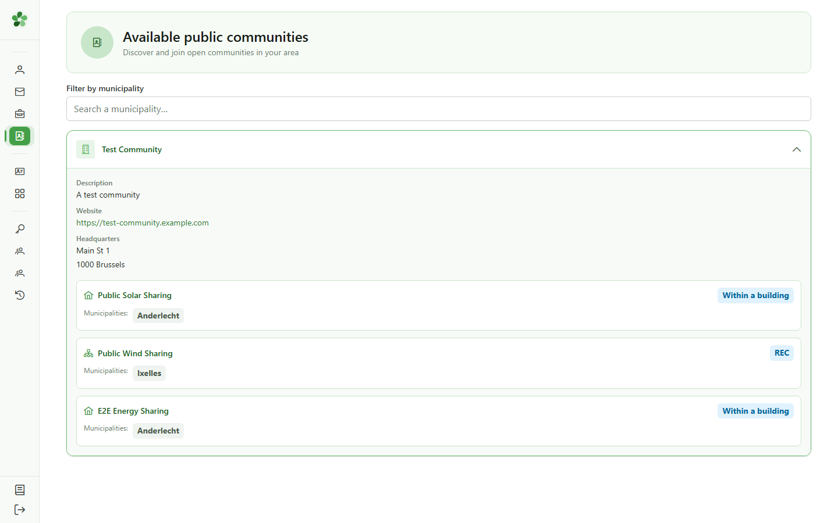Click the Filter by municipality label
The height and width of the screenshot is (523, 838).
pos(105,88)
